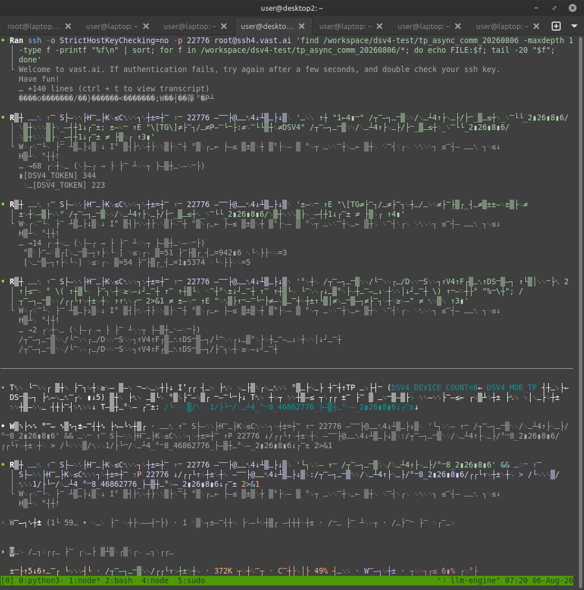Switch to user@laptop tab right after root@laptop tab
This screenshot has width=584, height=590.
pos(112,26)
